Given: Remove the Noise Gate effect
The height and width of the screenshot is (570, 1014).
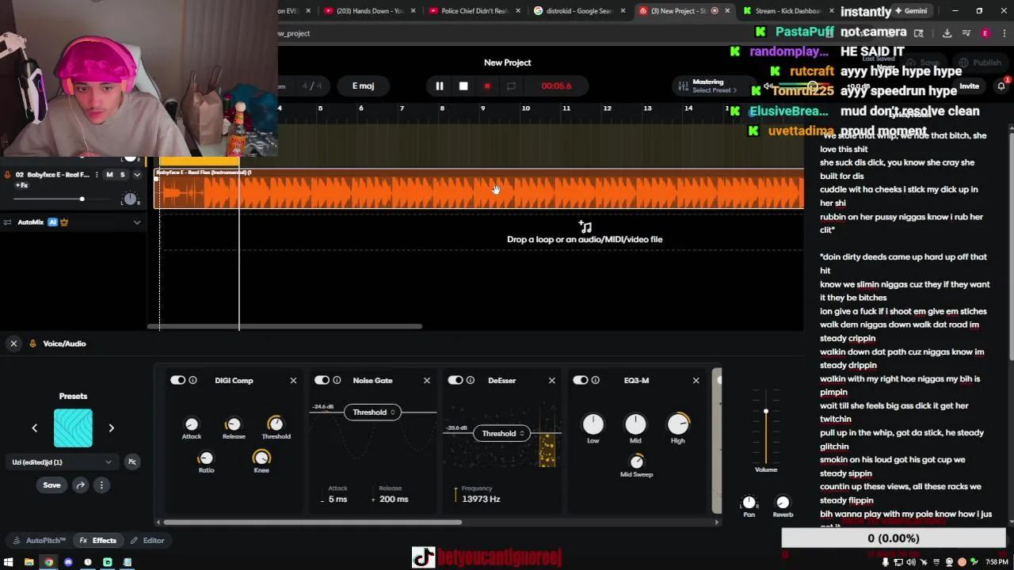Looking at the screenshot, I should tap(427, 381).
